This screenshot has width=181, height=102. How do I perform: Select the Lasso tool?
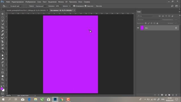3,21
